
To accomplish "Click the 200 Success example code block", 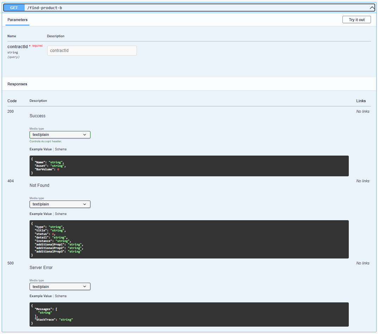I will point(189,165).
